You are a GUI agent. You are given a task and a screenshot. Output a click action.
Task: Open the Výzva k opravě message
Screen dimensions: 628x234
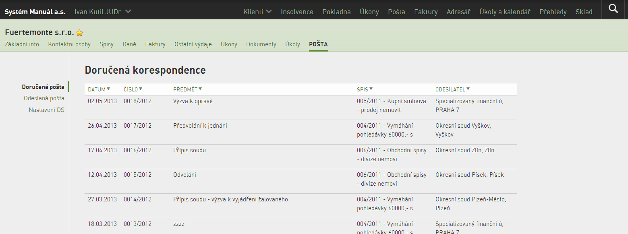point(193,101)
